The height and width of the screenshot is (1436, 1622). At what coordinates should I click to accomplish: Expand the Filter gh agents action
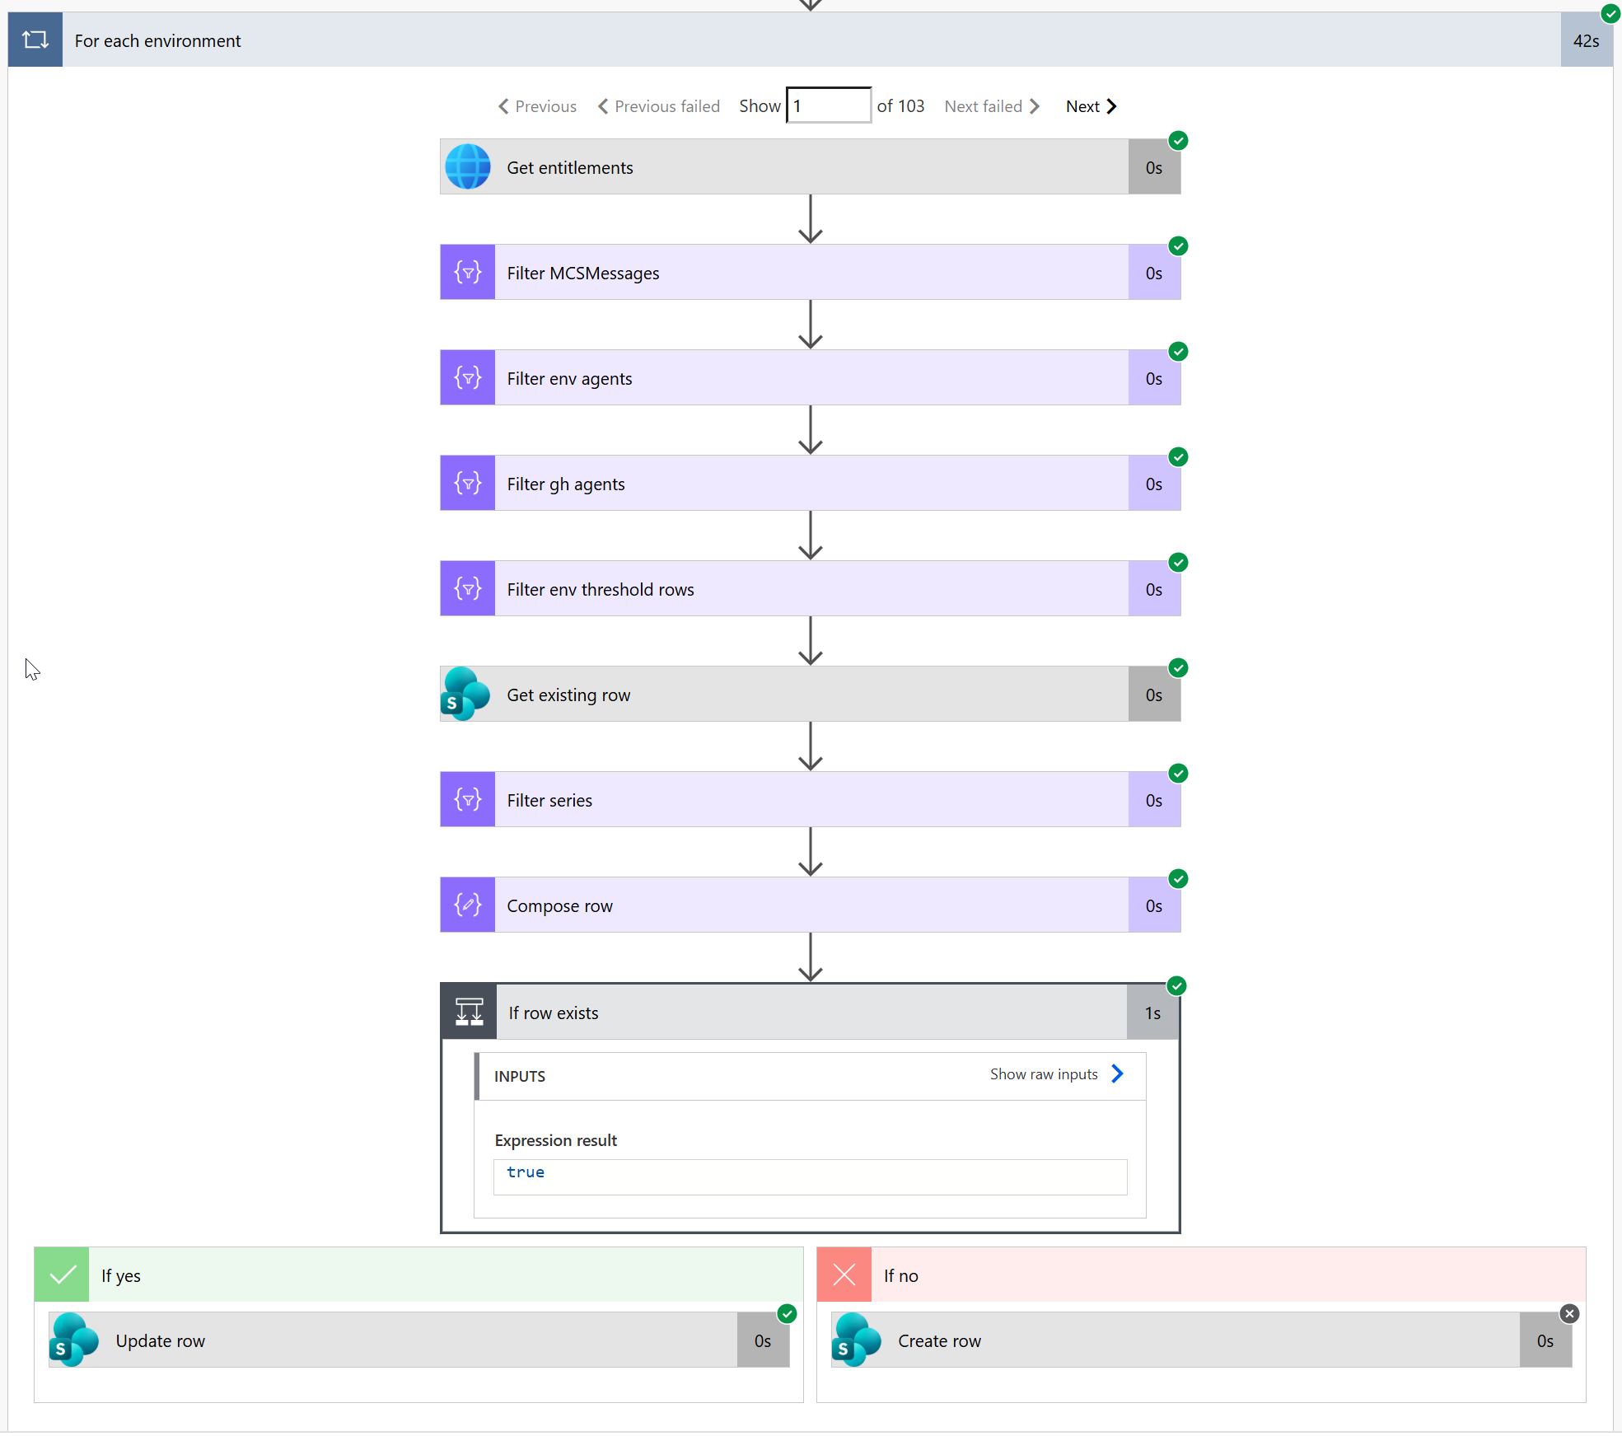811,484
